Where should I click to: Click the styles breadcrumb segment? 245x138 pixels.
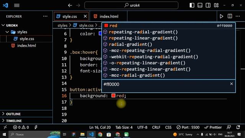point(62,25)
